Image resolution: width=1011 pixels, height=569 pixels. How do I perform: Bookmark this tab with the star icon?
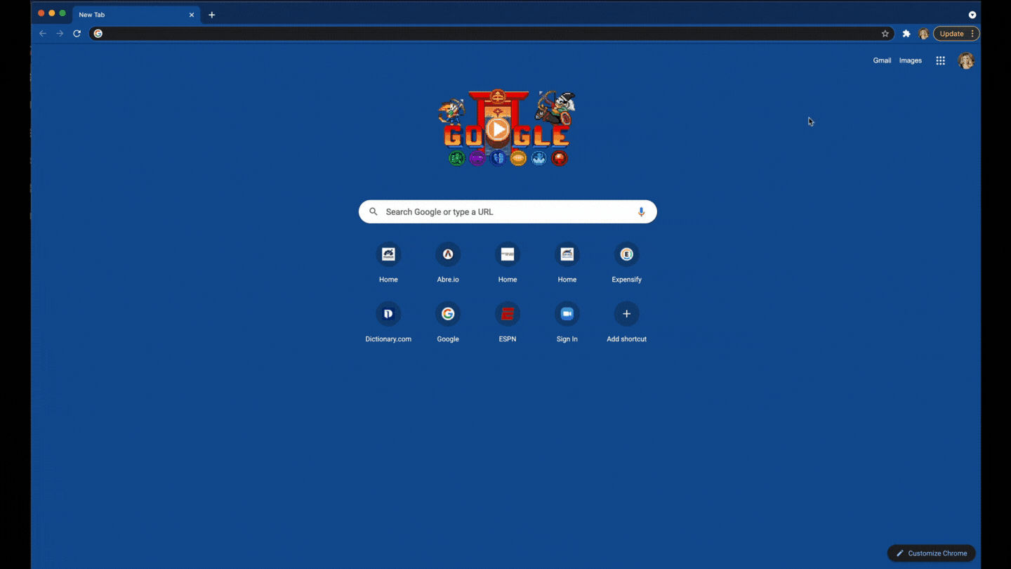tap(885, 34)
